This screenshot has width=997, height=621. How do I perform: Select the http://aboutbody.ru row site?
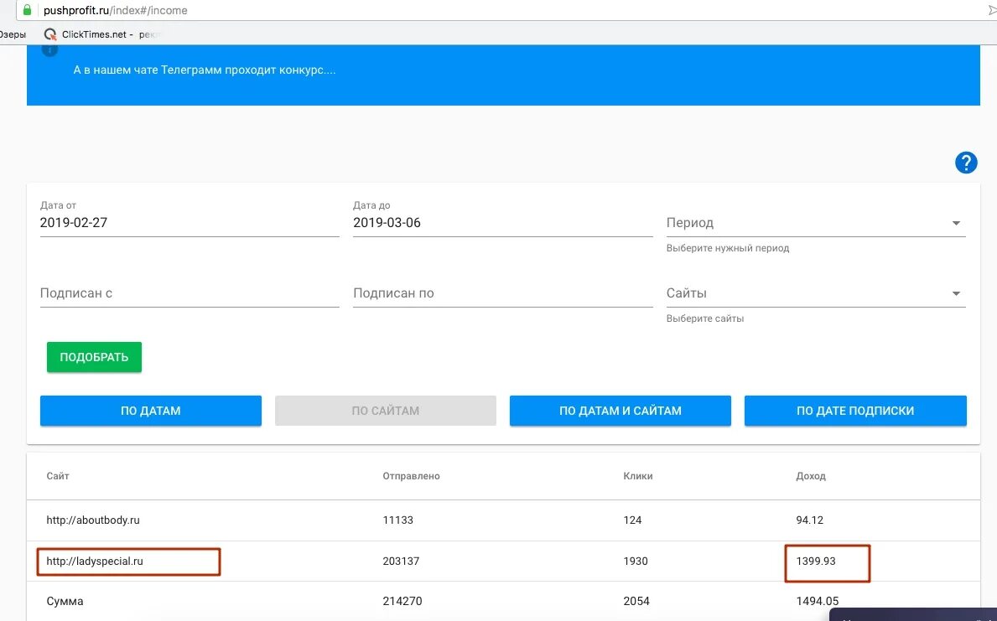pyautogui.click(x=93, y=520)
